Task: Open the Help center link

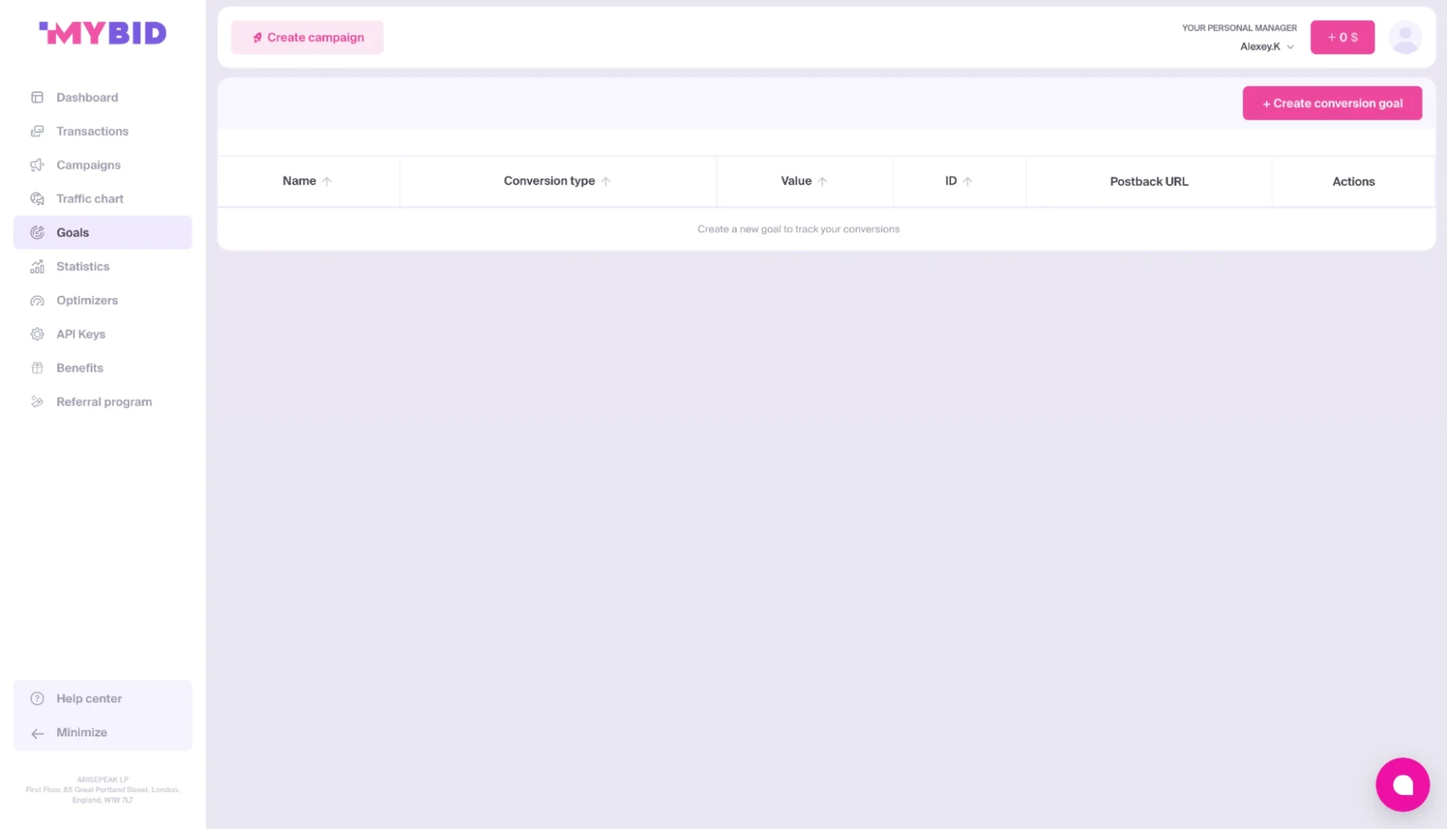Action: (x=102, y=699)
